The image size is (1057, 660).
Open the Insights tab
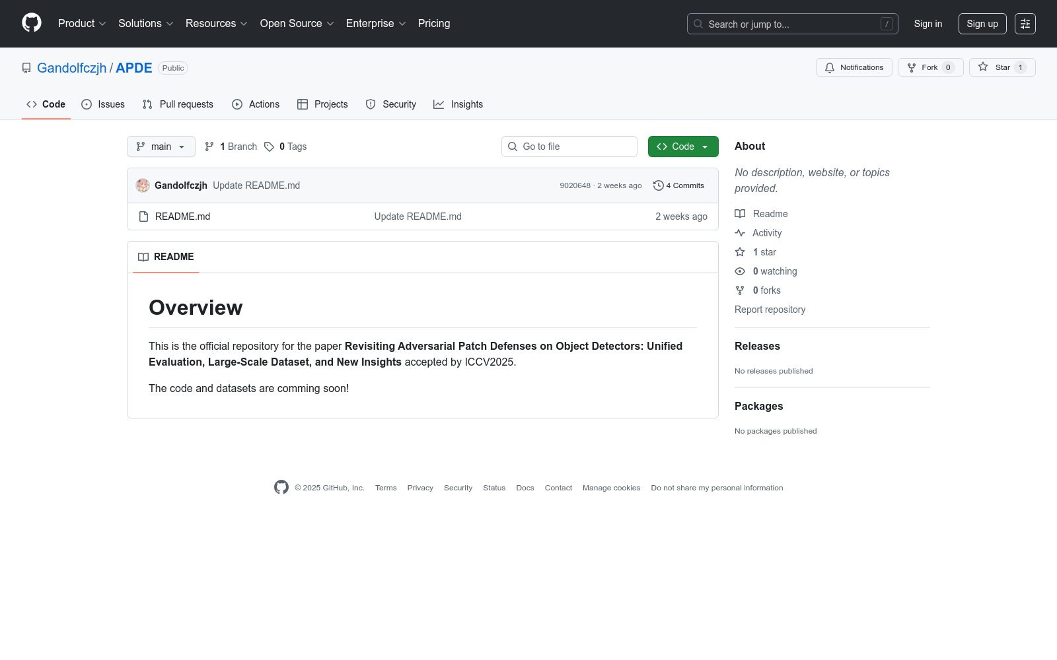pos(458,104)
